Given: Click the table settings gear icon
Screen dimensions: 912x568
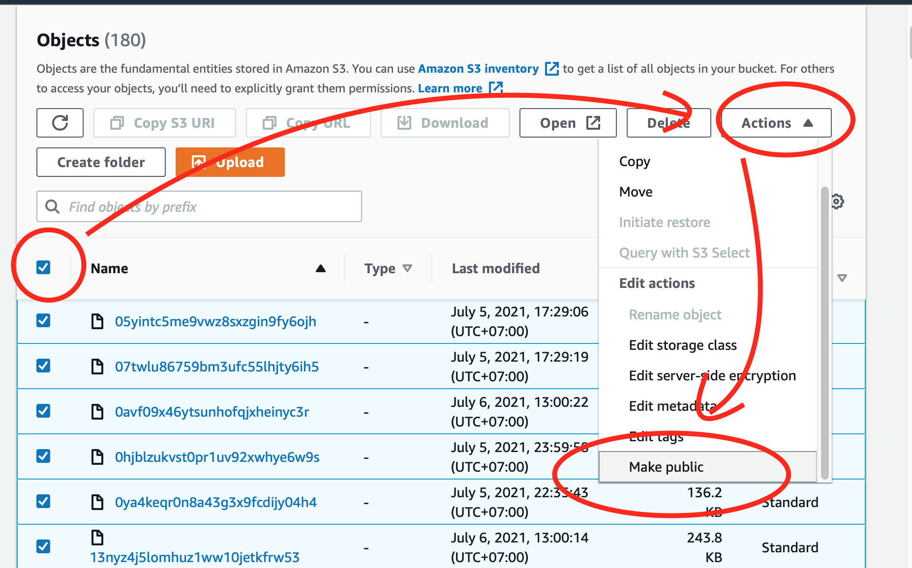Looking at the screenshot, I should [x=837, y=201].
